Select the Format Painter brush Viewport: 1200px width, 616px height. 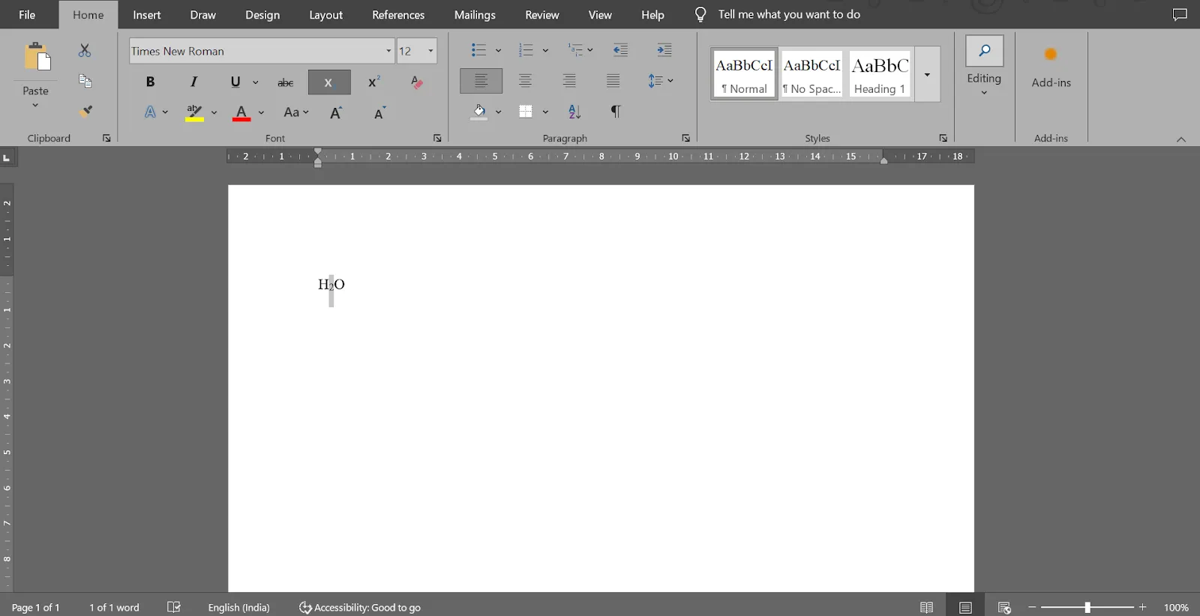(x=86, y=111)
